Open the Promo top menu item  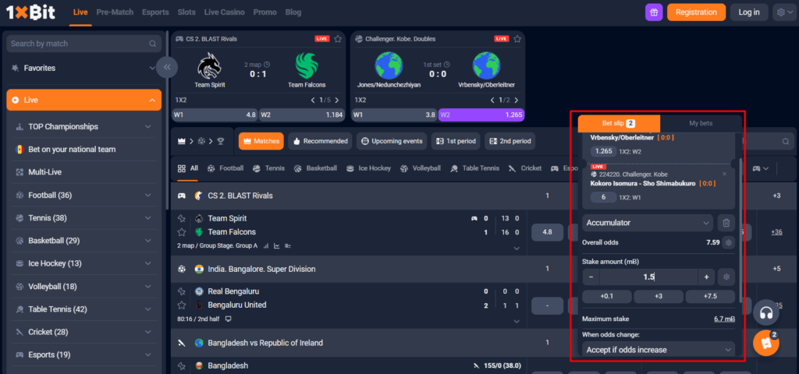tap(265, 12)
